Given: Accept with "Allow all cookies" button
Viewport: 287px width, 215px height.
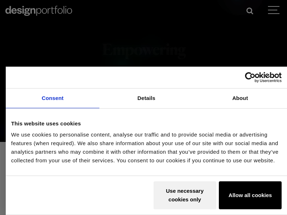Looking at the screenshot, I should pos(250,195).
